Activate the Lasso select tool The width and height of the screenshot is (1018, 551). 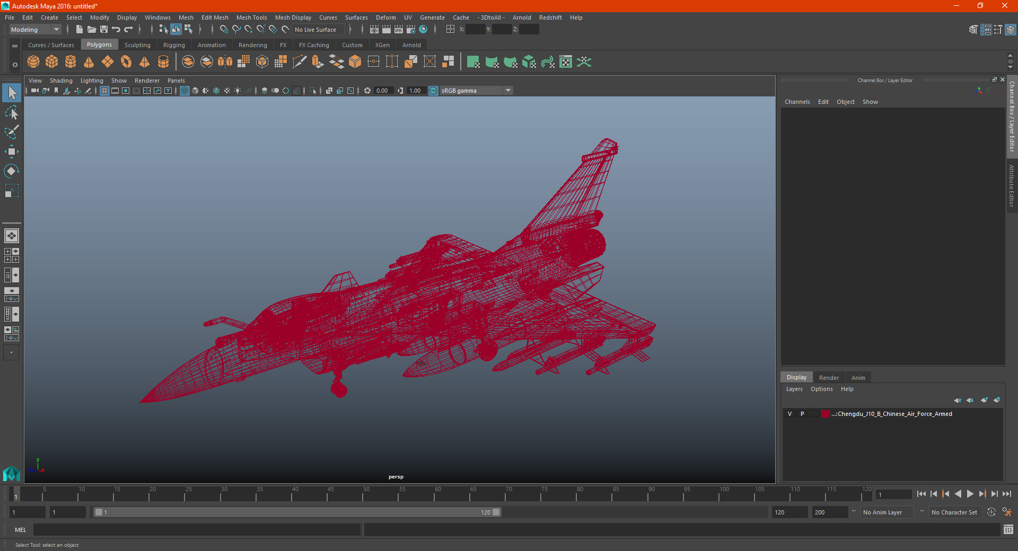click(x=12, y=112)
